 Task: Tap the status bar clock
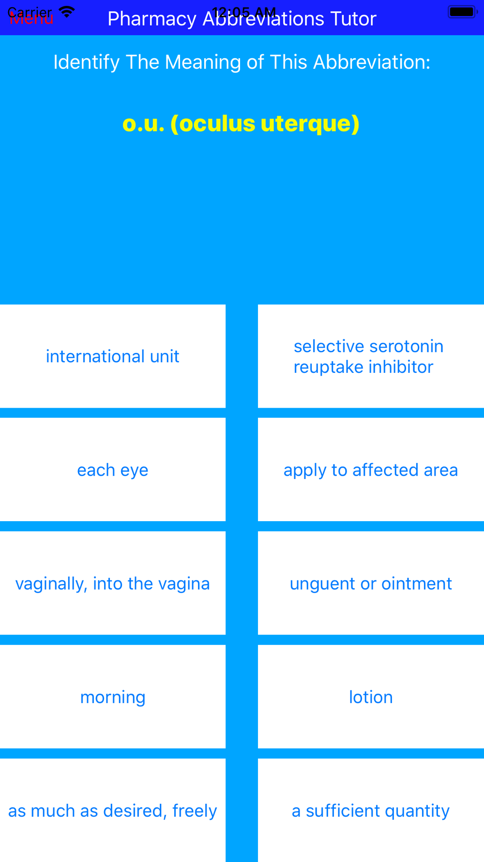tap(243, 12)
